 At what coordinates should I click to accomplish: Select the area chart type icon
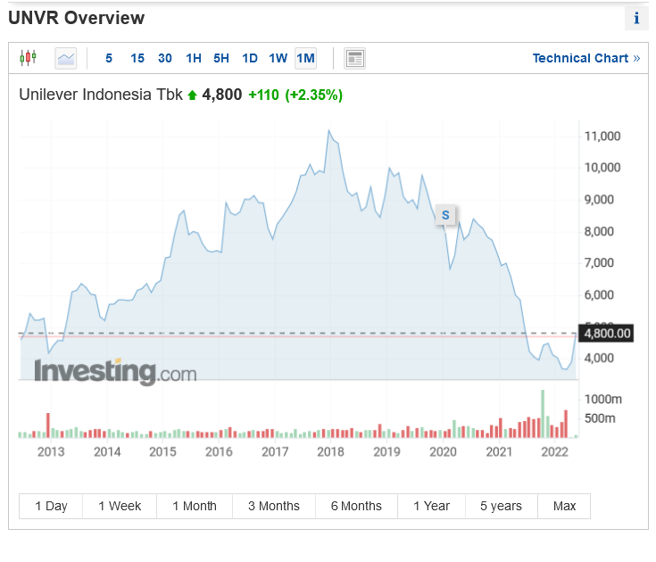coord(66,58)
